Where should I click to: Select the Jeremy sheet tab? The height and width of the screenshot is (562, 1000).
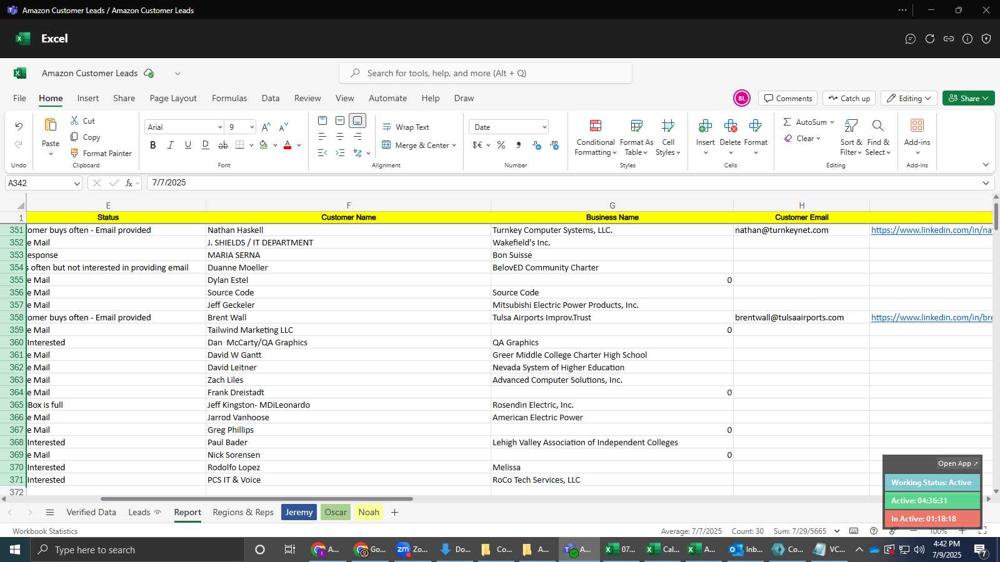pos(299,512)
